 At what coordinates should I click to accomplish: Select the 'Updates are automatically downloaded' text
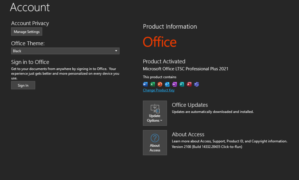[213, 112]
